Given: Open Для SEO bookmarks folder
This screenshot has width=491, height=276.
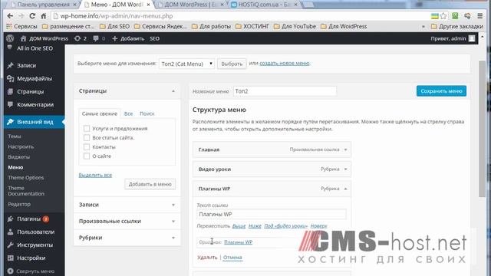Looking at the screenshot, I should [114, 26].
